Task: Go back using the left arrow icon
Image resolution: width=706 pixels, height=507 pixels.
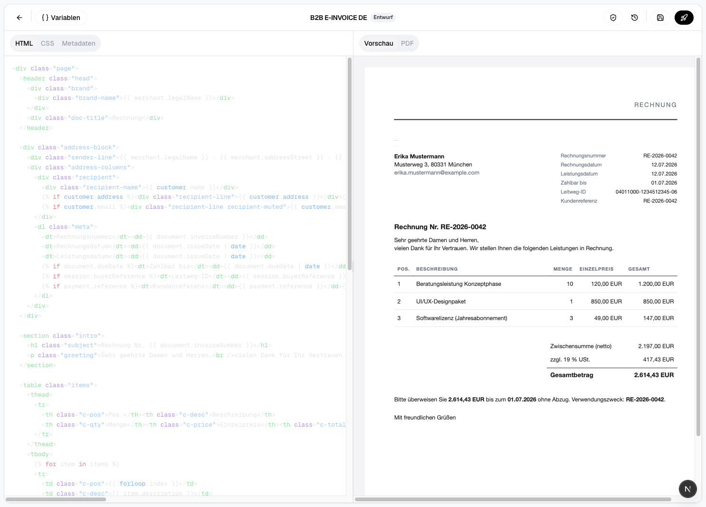Action: click(x=20, y=18)
